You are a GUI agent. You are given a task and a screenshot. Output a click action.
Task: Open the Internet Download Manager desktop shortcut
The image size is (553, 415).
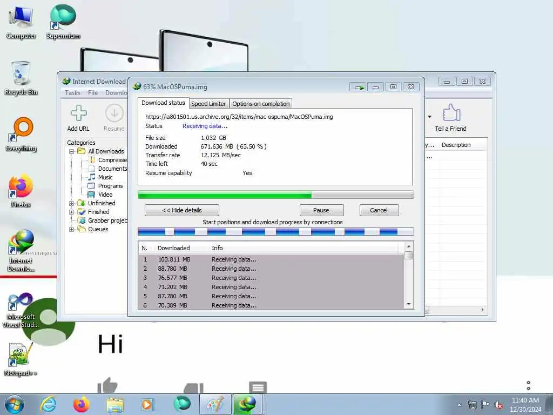(x=21, y=251)
